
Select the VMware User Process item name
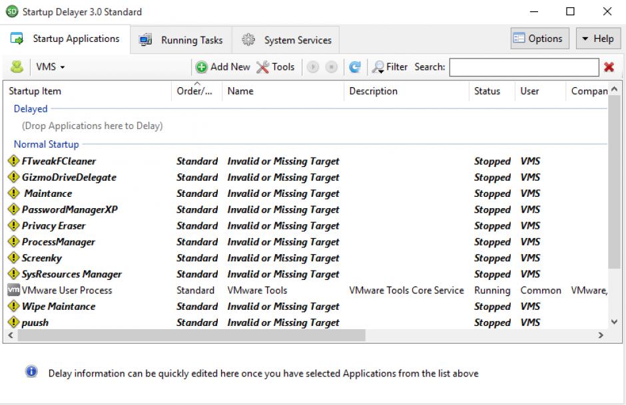click(67, 290)
